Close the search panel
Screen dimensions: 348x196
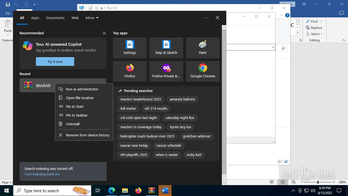[x=217, y=18]
